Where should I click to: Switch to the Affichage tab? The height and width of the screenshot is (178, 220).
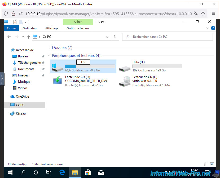point(52,28)
